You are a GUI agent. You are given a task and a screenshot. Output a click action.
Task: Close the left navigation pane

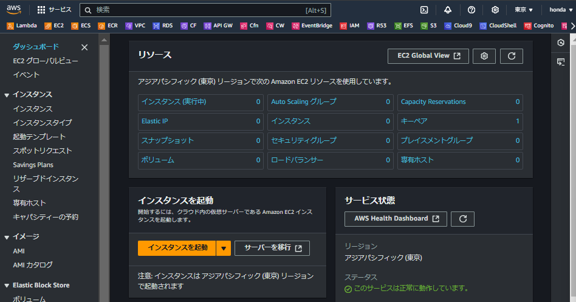[x=84, y=47]
